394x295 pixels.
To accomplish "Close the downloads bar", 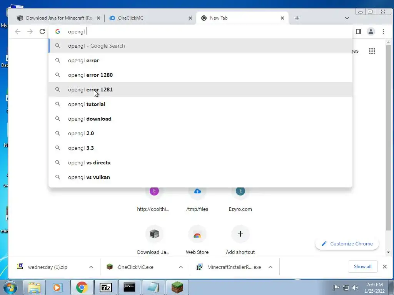I will (x=385, y=267).
